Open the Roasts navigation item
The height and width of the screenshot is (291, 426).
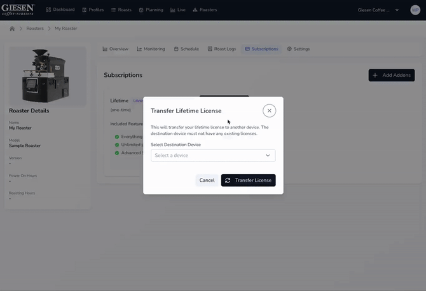coord(121,10)
